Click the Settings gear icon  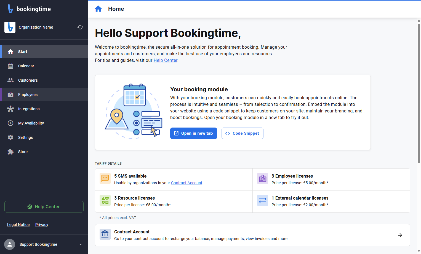(10, 137)
